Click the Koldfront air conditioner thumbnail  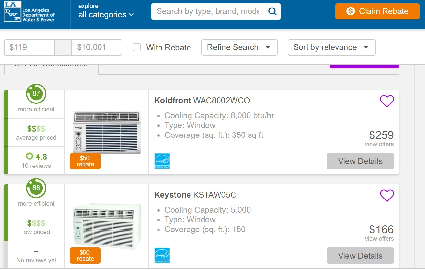pyautogui.click(x=107, y=132)
